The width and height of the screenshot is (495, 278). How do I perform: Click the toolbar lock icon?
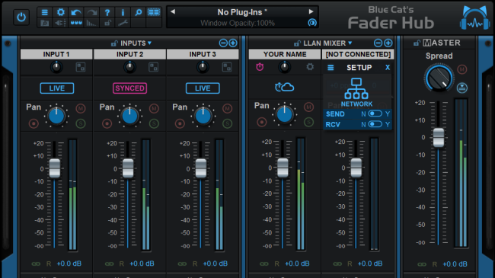pos(107,23)
